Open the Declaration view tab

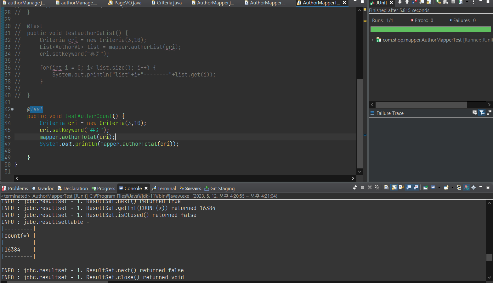click(x=73, y=189)
